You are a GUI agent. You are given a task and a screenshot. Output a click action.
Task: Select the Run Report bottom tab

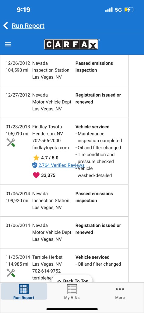pyautogui.click(x=24, y=291)
